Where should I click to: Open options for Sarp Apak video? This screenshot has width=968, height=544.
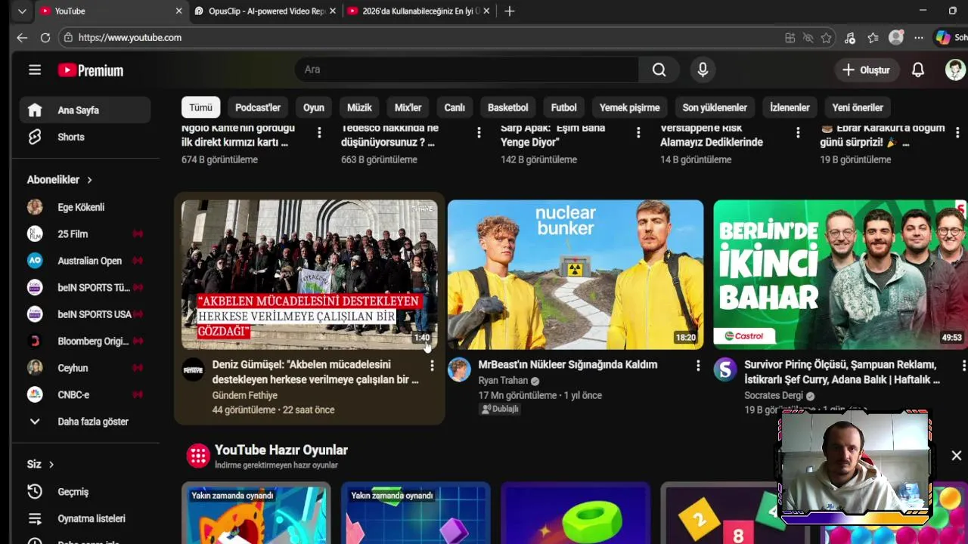tap(638, 132)
